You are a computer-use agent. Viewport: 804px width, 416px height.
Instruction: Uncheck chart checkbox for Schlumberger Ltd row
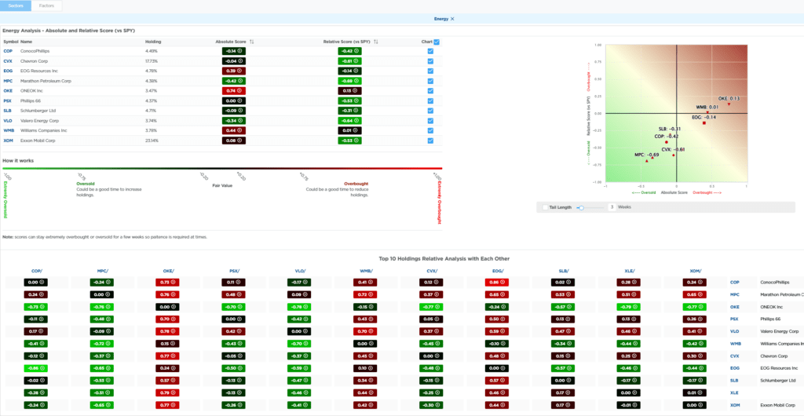(430, 111)
